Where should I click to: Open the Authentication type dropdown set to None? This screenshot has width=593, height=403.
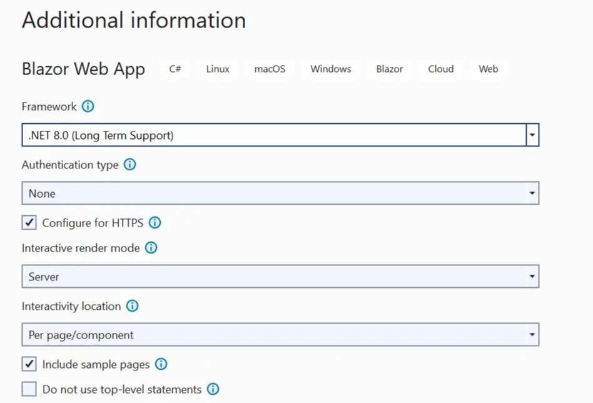point(280,193)
